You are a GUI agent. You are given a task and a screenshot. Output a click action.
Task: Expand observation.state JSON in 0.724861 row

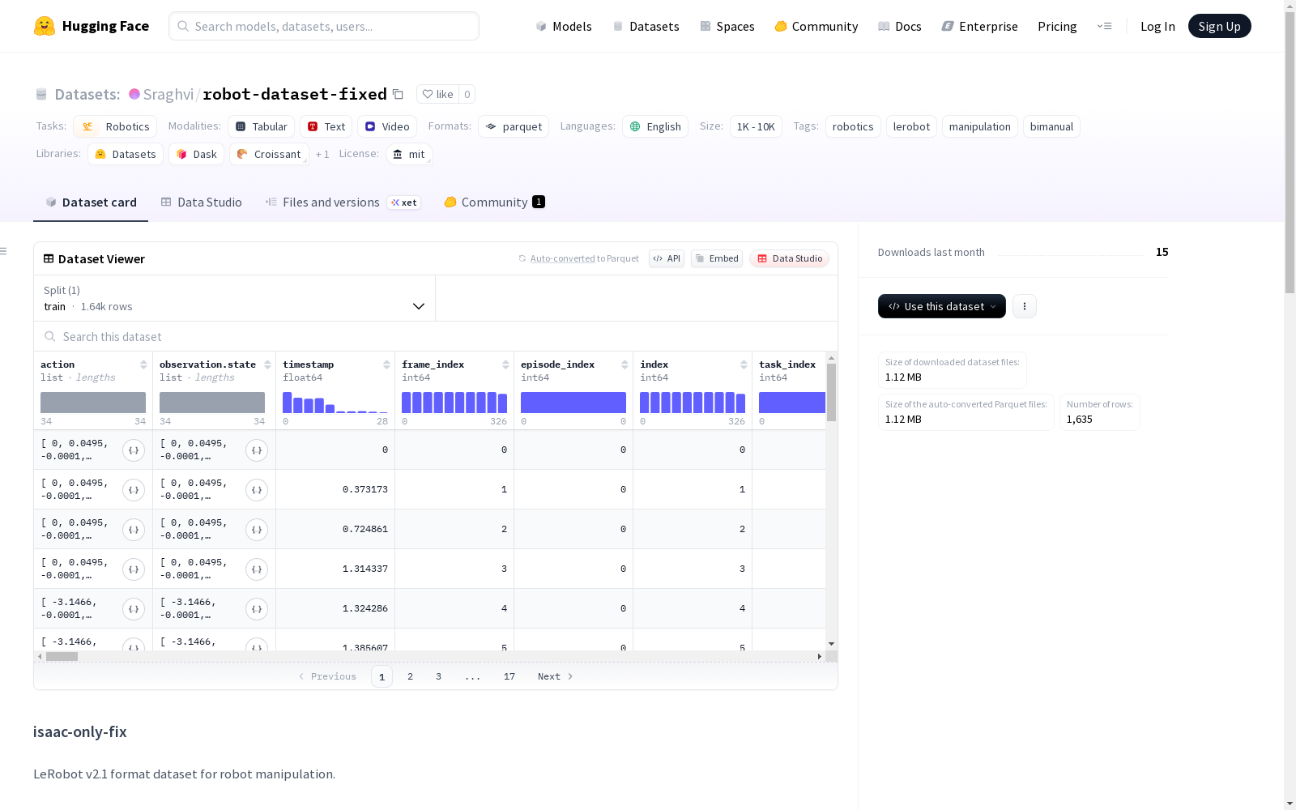[x=257, y=530]
